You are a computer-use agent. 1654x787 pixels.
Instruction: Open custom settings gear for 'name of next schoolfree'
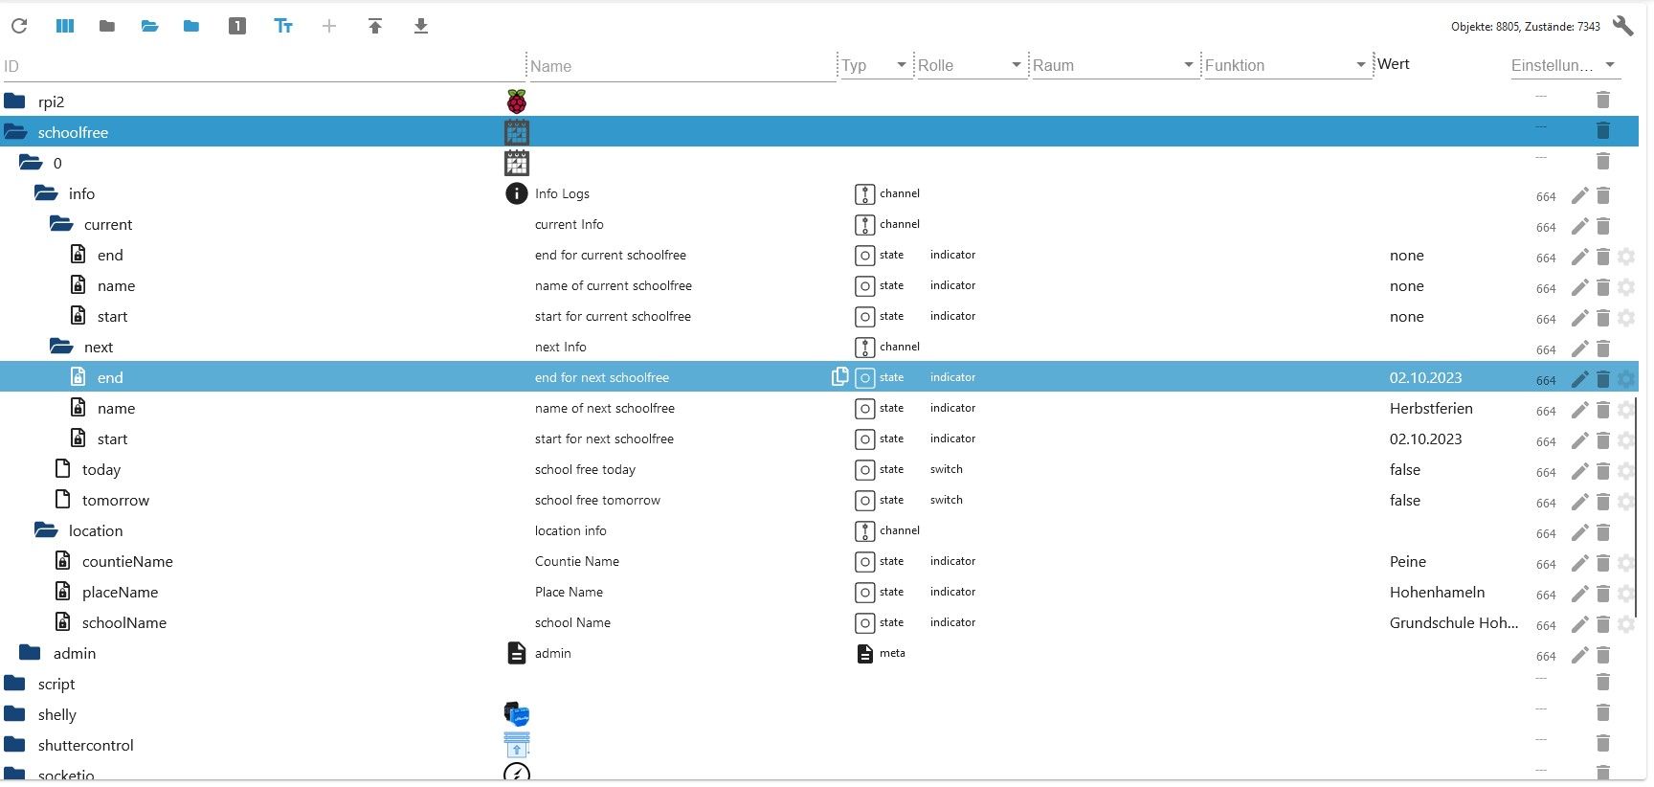point(1626,410)
